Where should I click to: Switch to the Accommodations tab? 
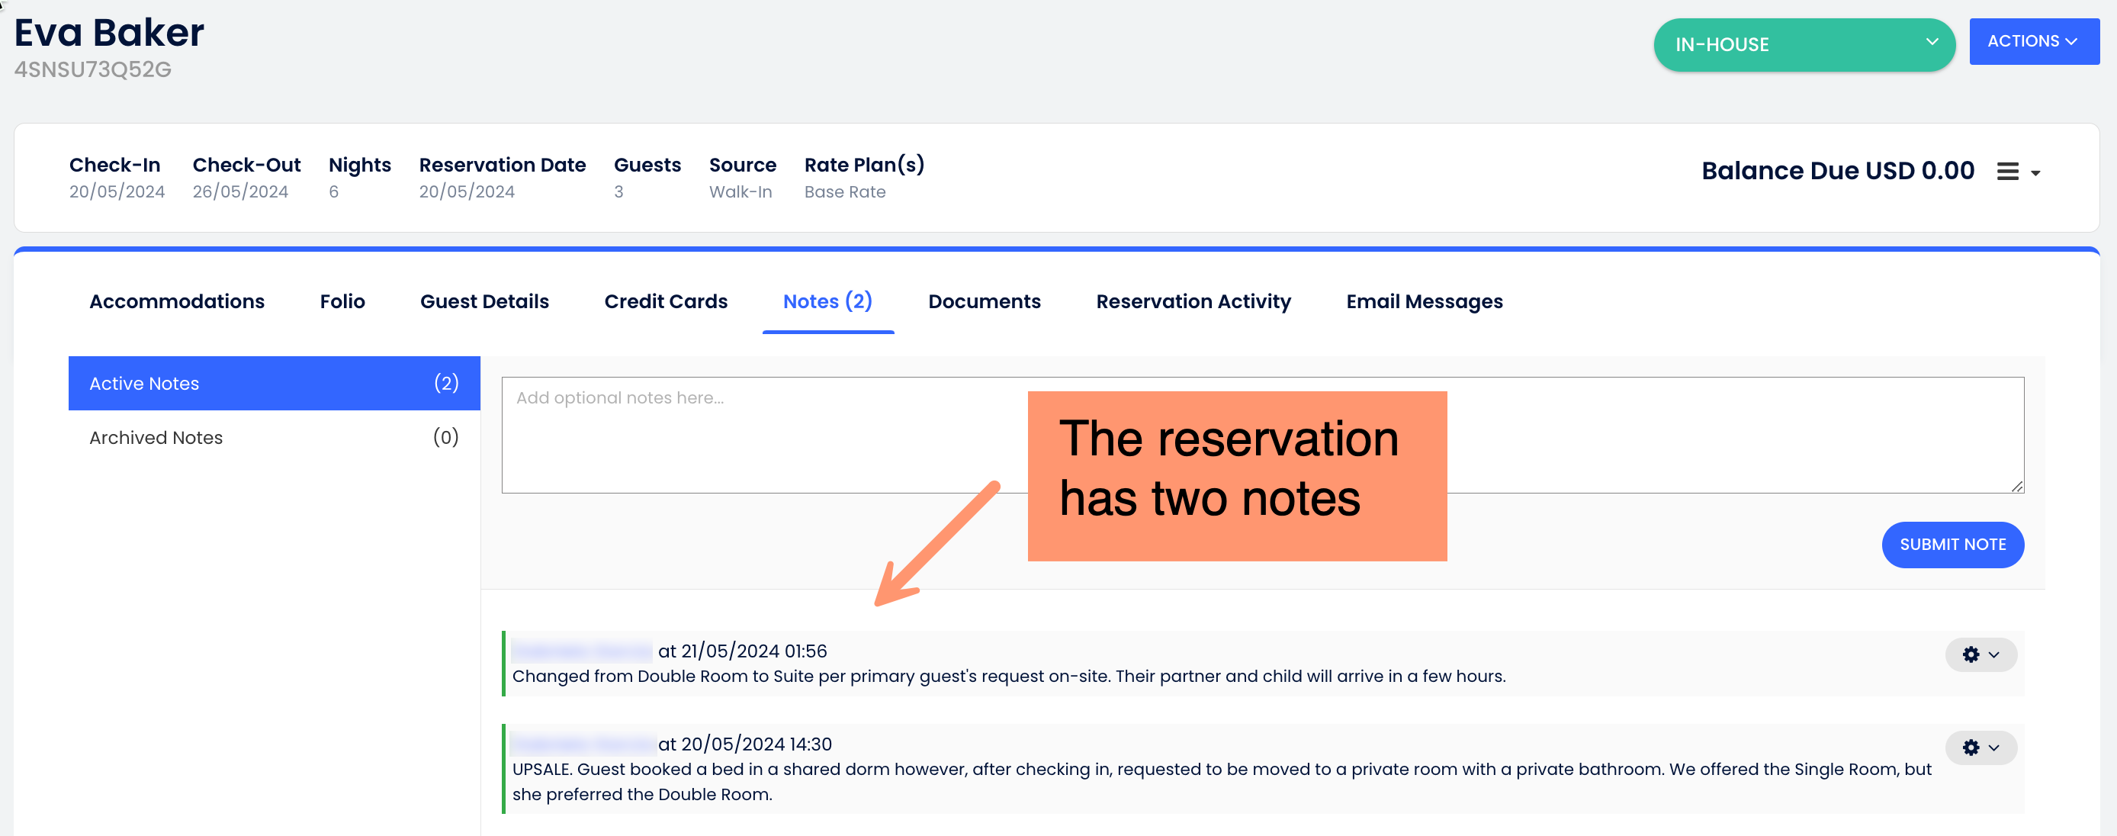[x=177, y=302]
